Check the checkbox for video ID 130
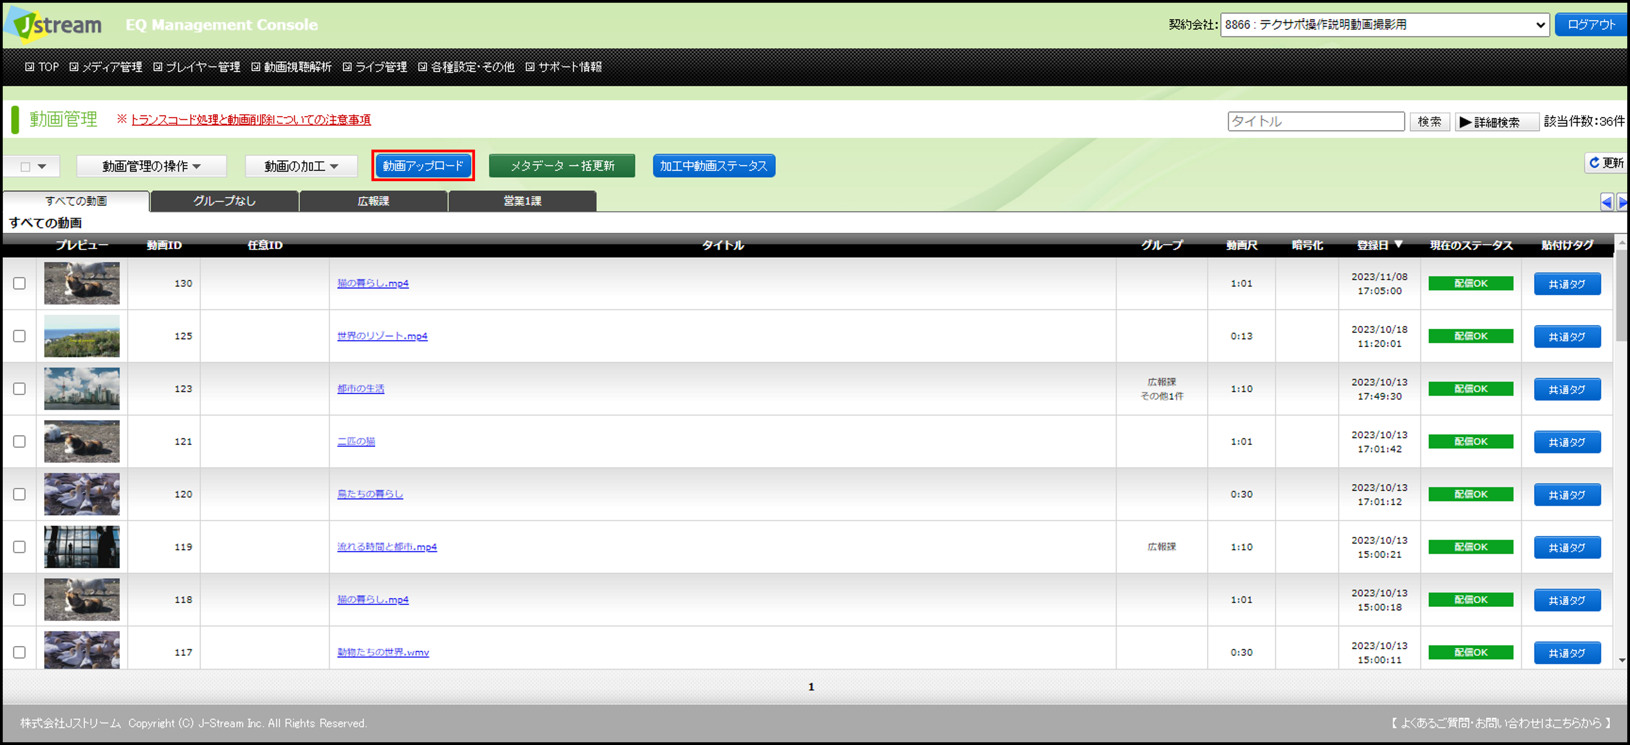This screenshot has width=1630, height=745. coord(20,283)
